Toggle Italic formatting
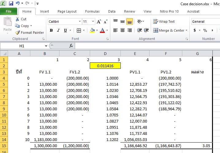Viewport: 220px width, 153px height. click(x=58, y=30)
